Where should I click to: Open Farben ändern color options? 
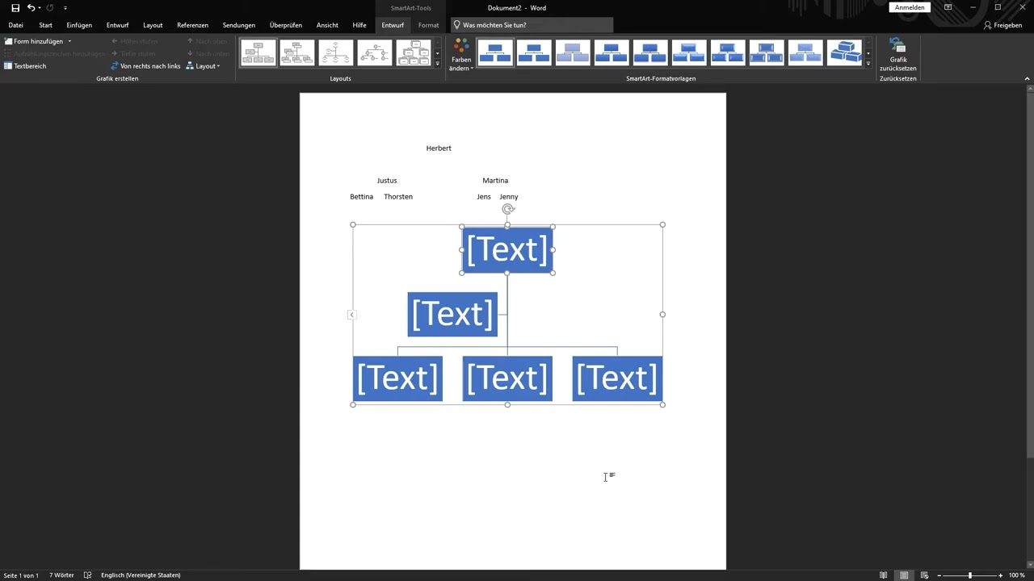pyautogui.click(x=461, y=54)
